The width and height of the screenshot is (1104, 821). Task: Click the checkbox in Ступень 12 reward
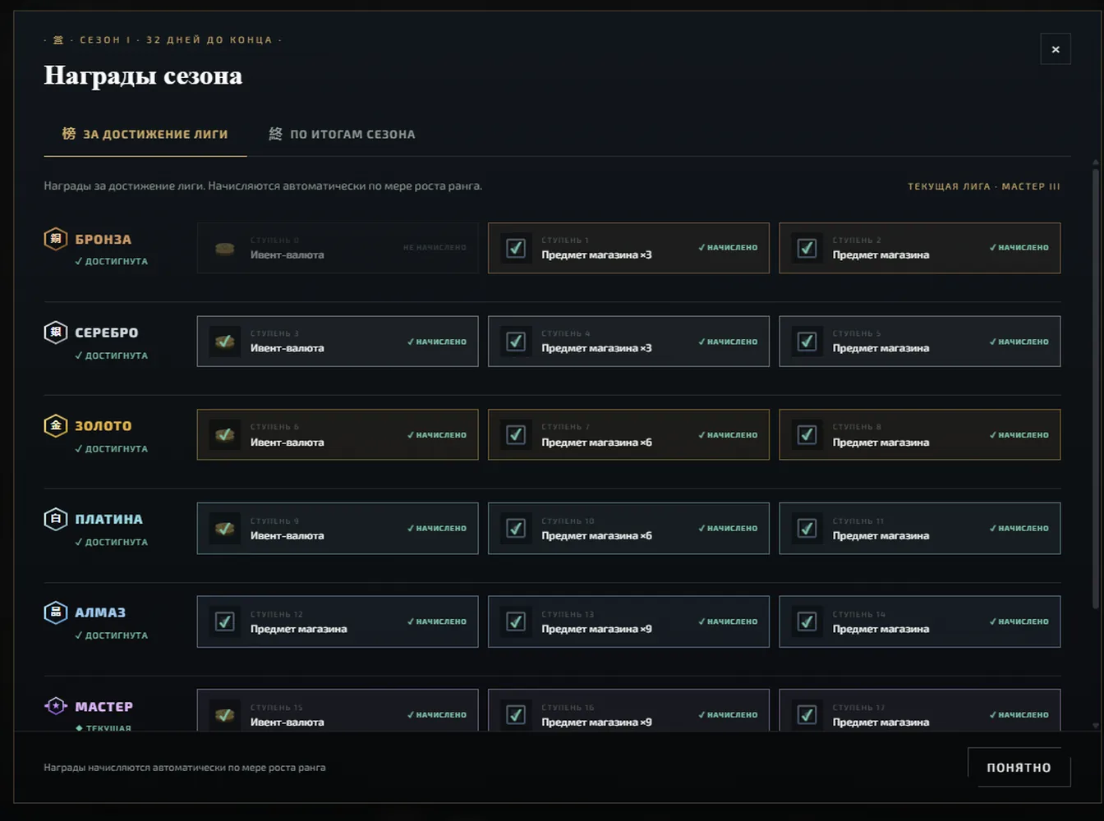click(x=225, y=621)
